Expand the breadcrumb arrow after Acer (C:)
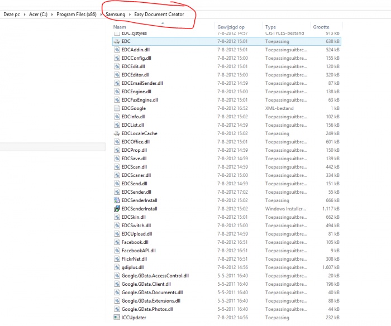 pos(52,15)
